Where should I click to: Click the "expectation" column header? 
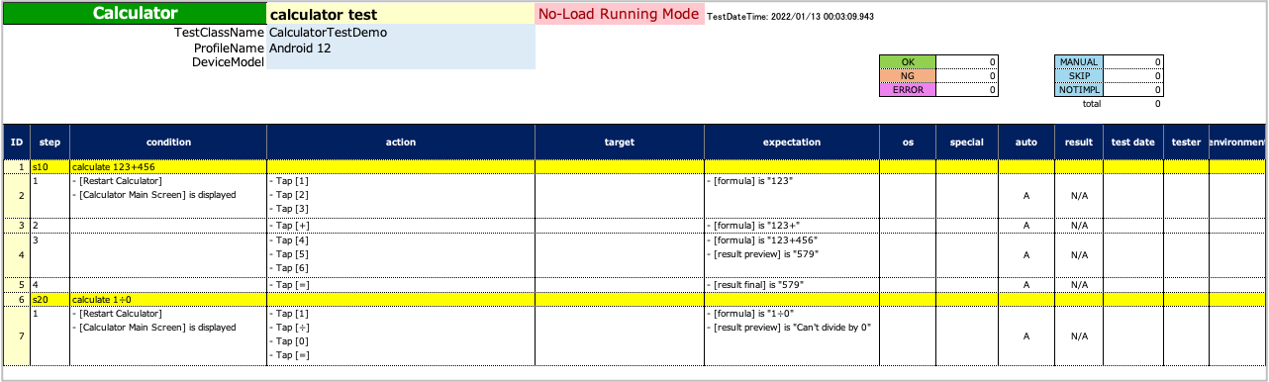(x=792, y=143)
